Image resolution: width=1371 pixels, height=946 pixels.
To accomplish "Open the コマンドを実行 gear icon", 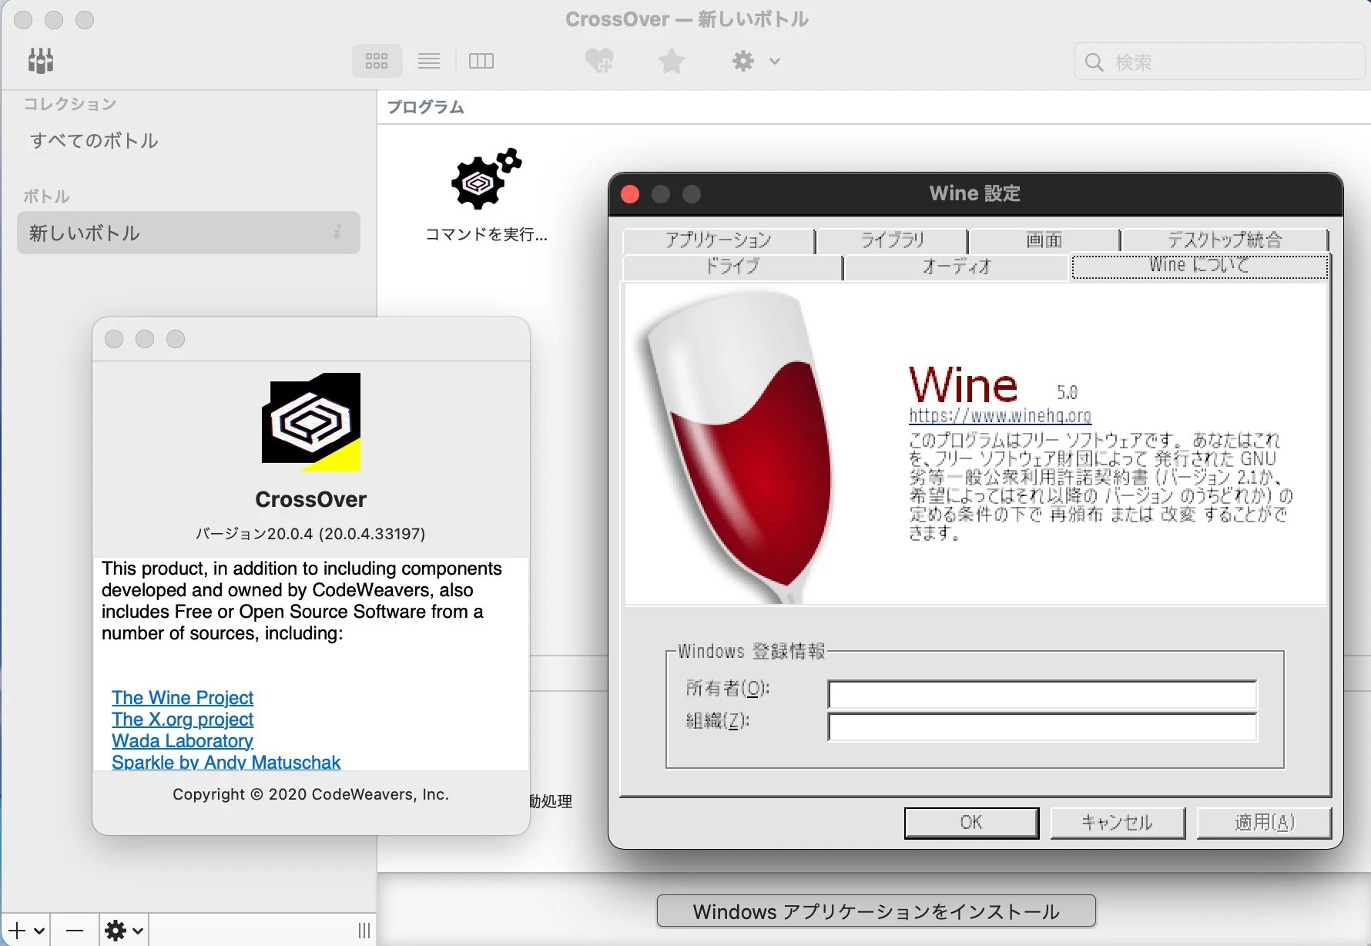I will coord(486,179).
